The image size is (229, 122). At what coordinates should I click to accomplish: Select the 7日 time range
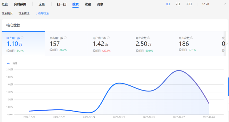click(178, 4)
